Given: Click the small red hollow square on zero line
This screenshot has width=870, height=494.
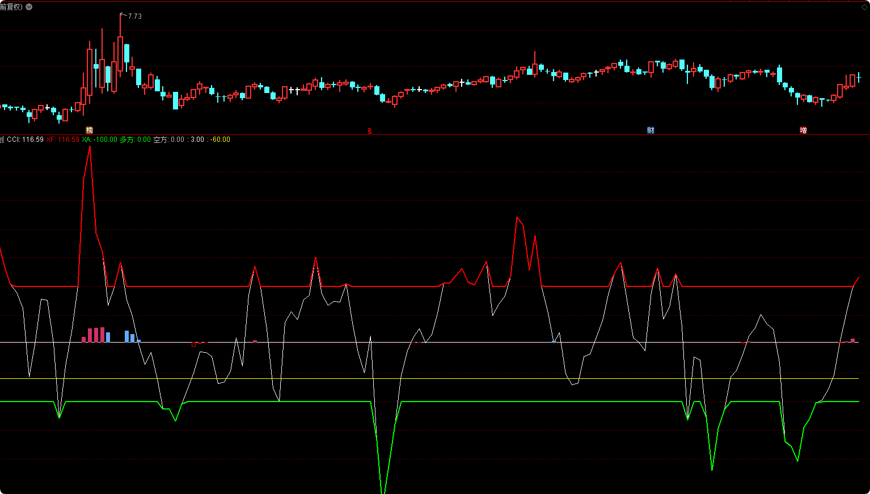Looking at the screenshot, I should (194, 344).
